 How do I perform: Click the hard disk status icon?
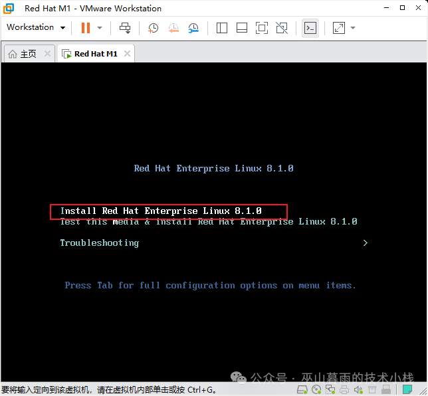(302, 390)
